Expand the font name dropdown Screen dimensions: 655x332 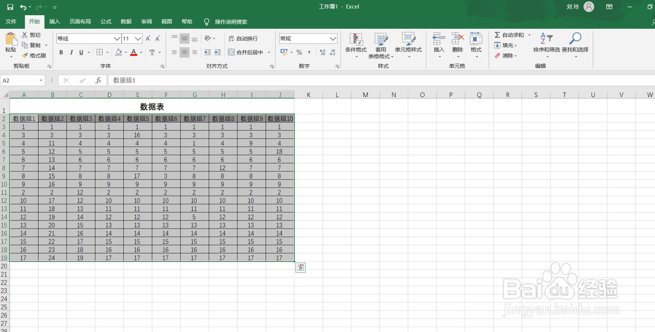[117, 39]
